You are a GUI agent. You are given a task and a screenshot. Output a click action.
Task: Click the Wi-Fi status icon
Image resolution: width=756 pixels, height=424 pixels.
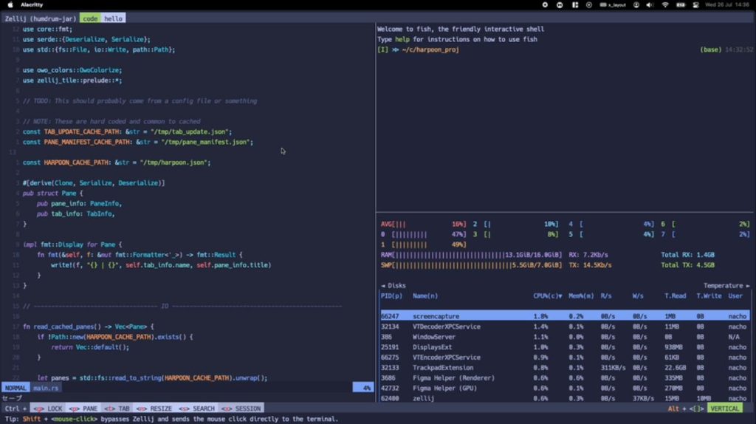665,5
